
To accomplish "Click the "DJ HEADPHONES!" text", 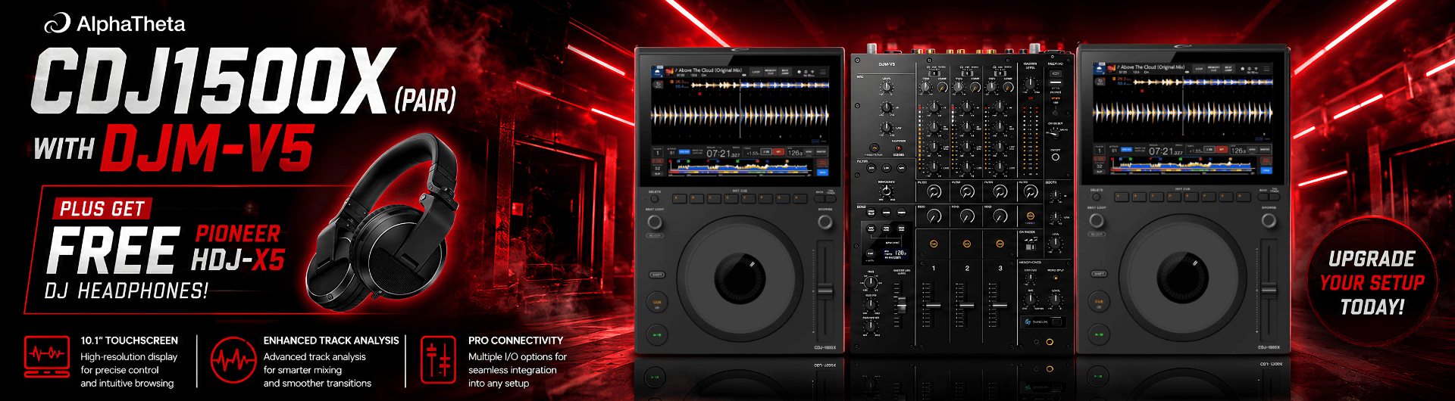I will (126, 291).
